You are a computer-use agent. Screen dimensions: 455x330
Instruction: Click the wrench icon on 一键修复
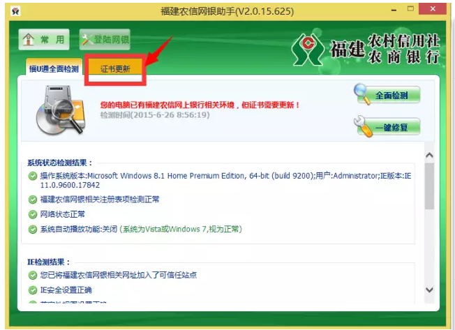(363, 126)
